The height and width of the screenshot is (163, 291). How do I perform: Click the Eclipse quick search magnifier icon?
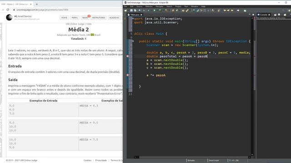283,10
